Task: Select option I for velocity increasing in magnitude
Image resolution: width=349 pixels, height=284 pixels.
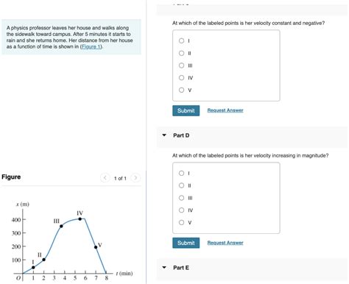Action: 181,173
